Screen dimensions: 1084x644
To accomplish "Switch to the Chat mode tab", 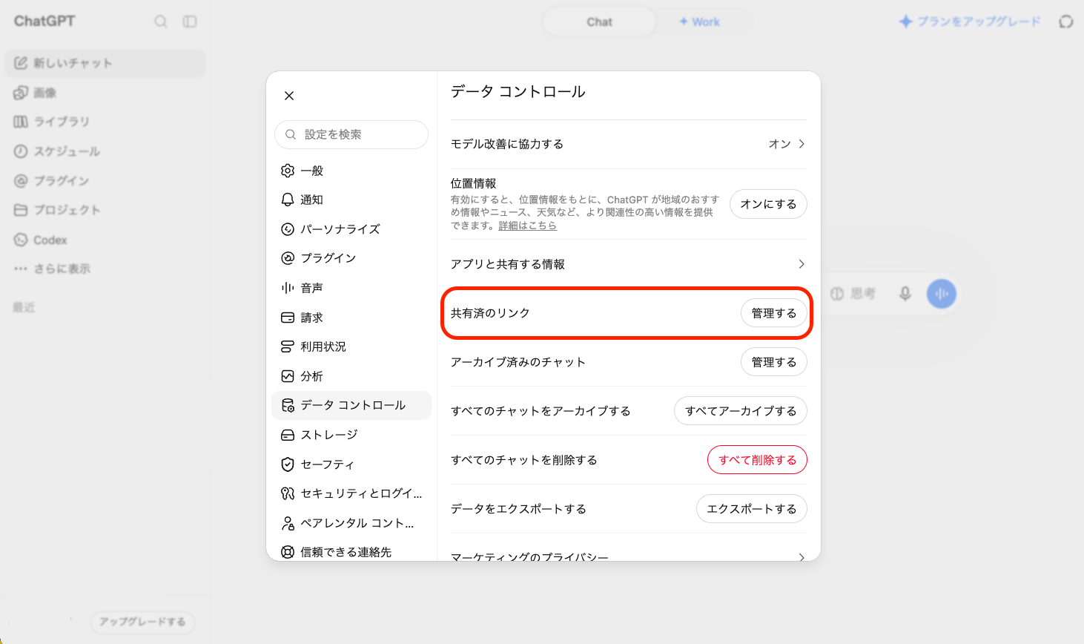I will click(x=599, y=22).
